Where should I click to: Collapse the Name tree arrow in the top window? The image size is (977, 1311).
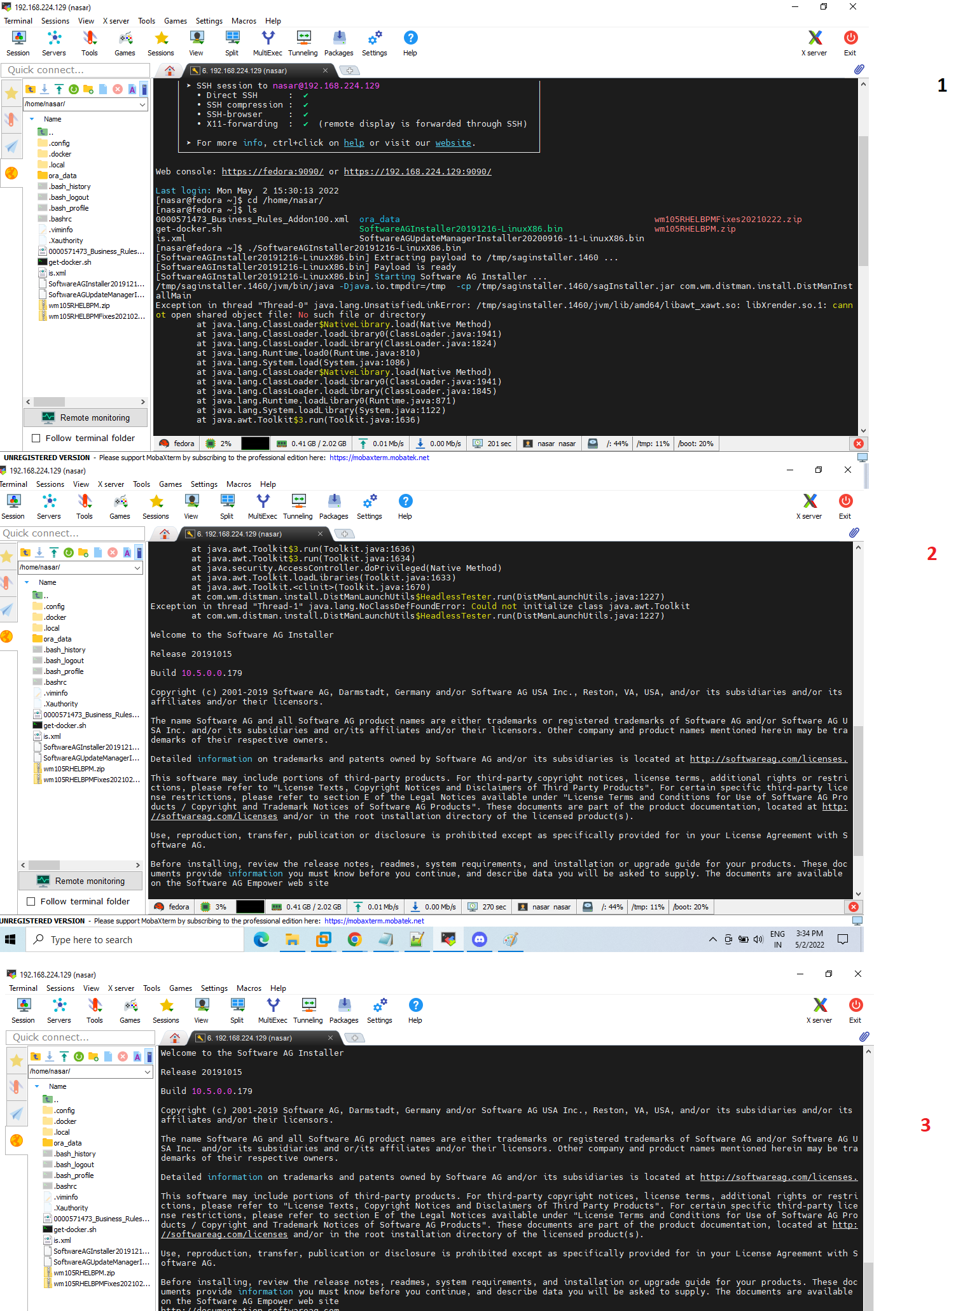click(x=32, y=119)
